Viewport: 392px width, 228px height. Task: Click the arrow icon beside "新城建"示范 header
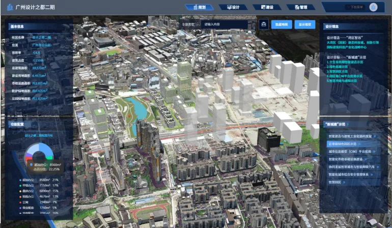click(x=349, y=124)
